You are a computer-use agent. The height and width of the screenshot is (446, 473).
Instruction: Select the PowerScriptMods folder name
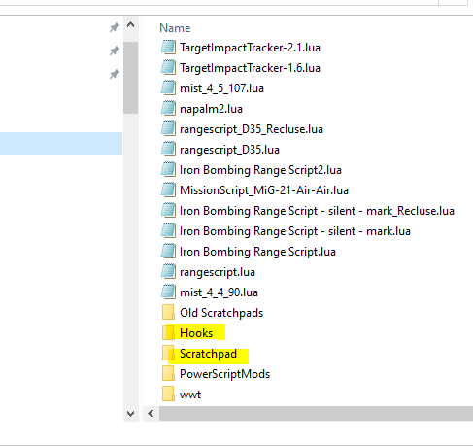point(224,374)
